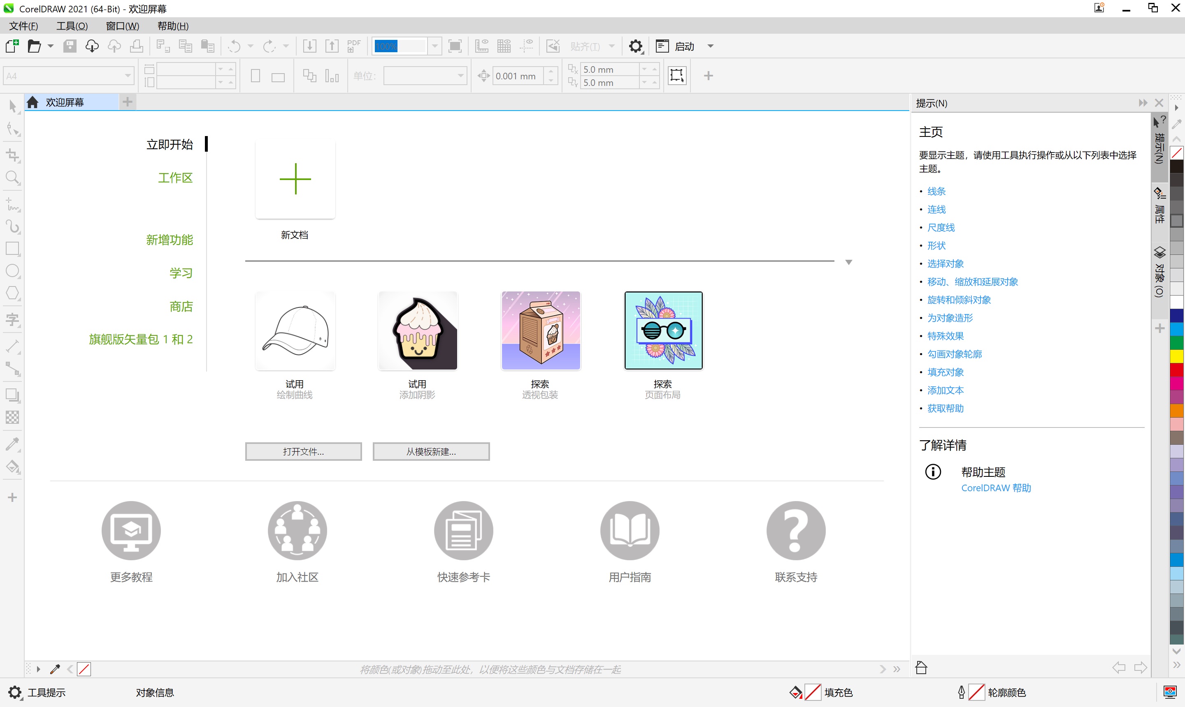Select the Freehand curve tool
Screen dimensions: 1185x707
pyautogui.click(x=13, y=204)
